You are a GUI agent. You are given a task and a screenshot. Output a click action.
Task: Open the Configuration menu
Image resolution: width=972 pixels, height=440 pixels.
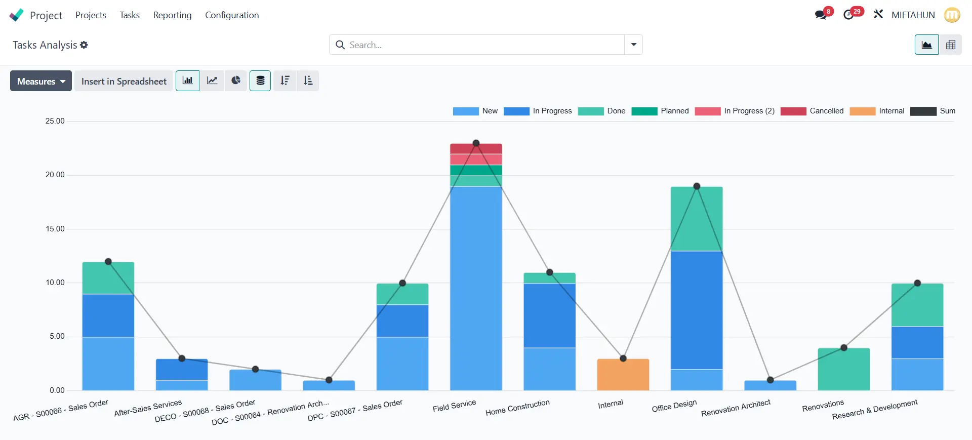pos(232,15)
